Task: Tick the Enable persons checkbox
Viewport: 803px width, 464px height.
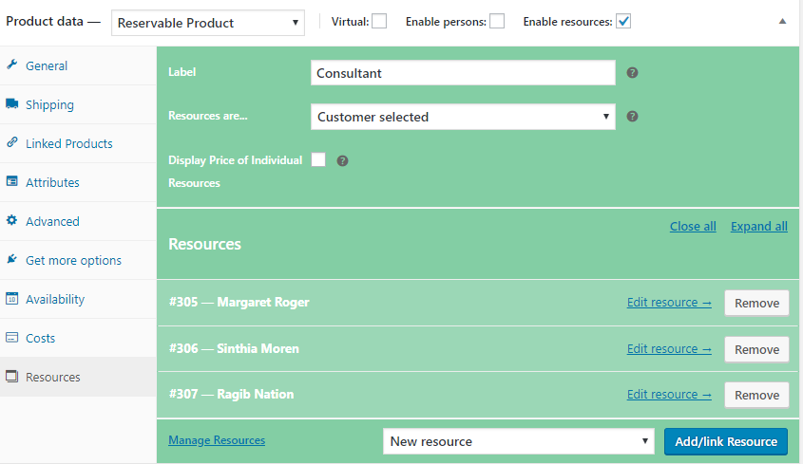Action: click(x=497, y=22)
